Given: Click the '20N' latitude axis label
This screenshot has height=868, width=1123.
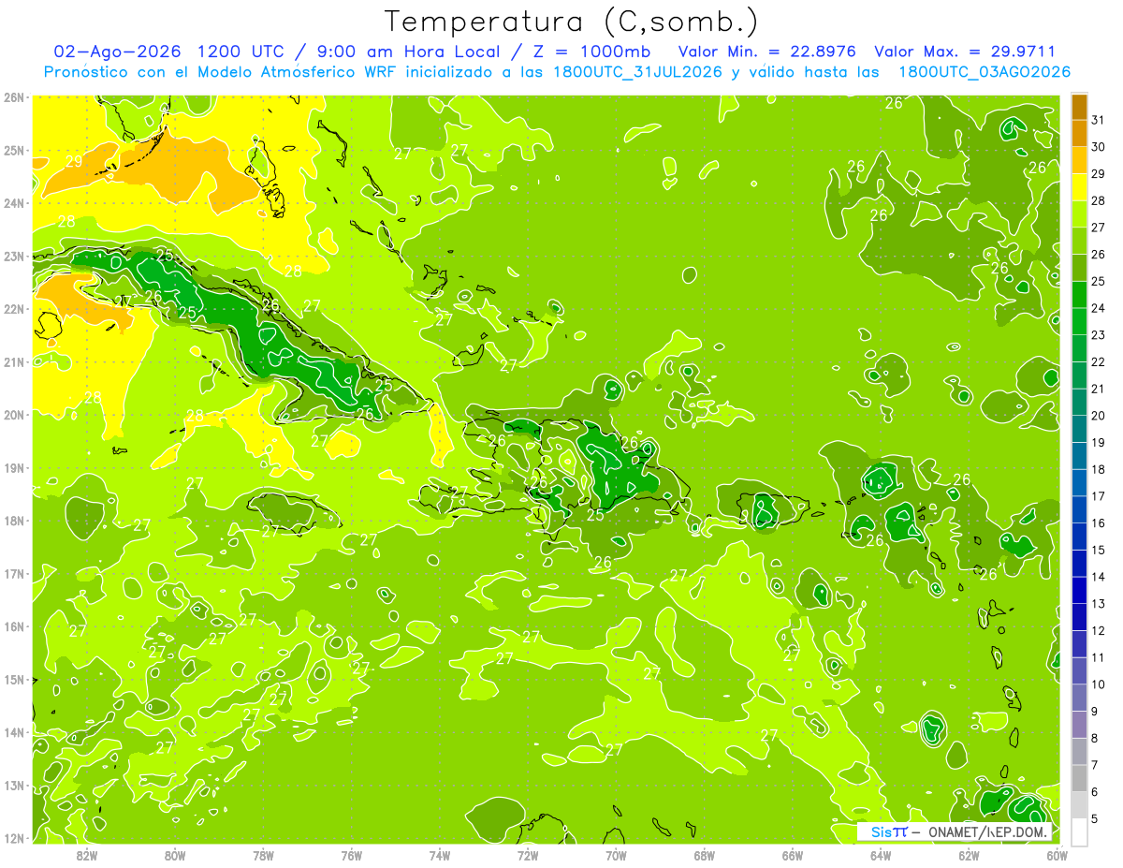Looking at the screenshot, I should pyautogui.click(x=14, y=415).
